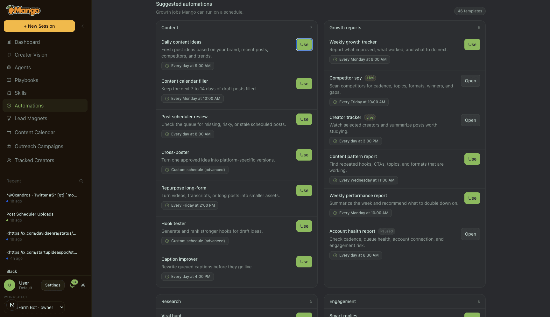Viewport: 550px width, 317px height.
Task: Click 'Every Monday at 10:00 AM' chip under calendar filler
Action: pyautogui.click(x=193, y=99)
